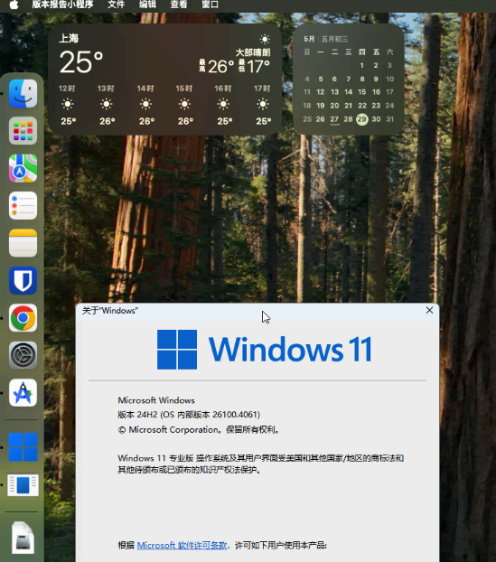
Task: Open the 查看 menu
Action: click(x=179, y=5)
